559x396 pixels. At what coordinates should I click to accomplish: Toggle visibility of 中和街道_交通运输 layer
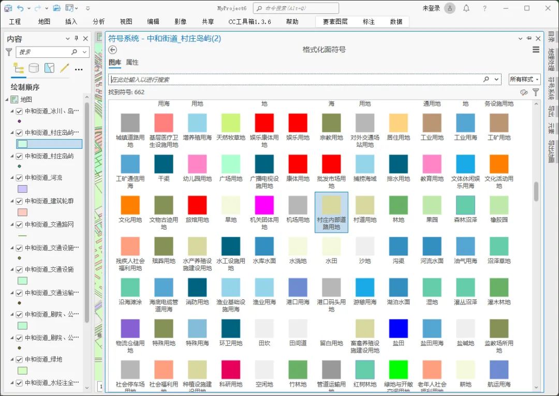coord(19,293)
